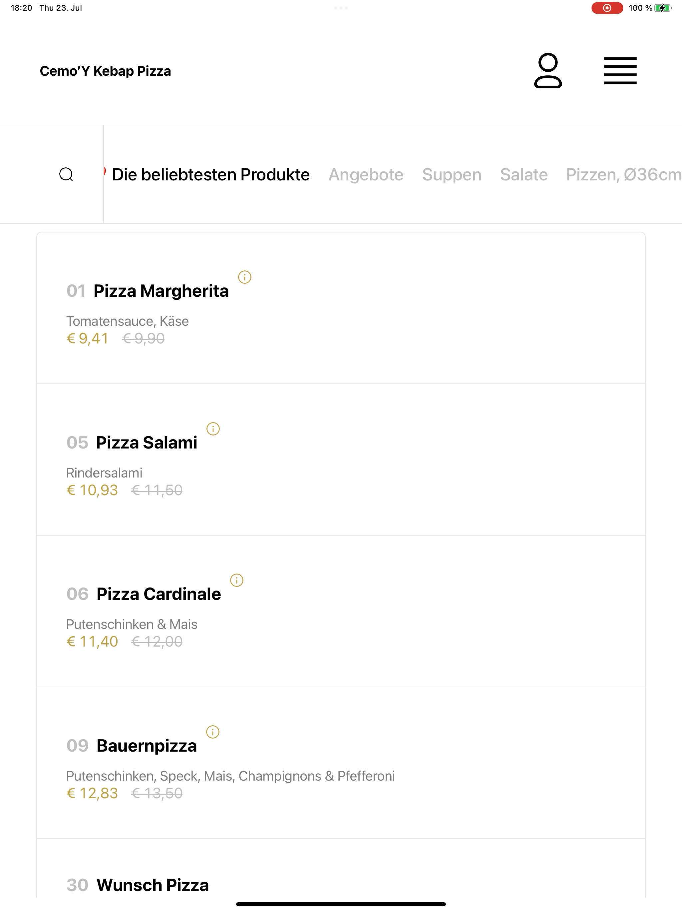Open the hamburger menu

pos(620,71)
